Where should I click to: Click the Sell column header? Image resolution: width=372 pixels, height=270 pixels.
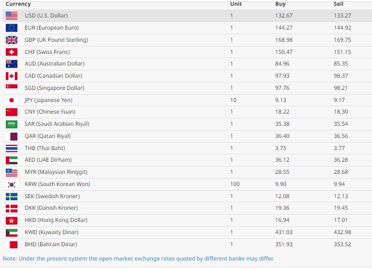pyautogui.click(x=339, y=4)
